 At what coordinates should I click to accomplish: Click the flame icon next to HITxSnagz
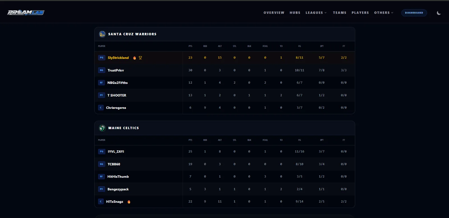(x=129, y=202)
